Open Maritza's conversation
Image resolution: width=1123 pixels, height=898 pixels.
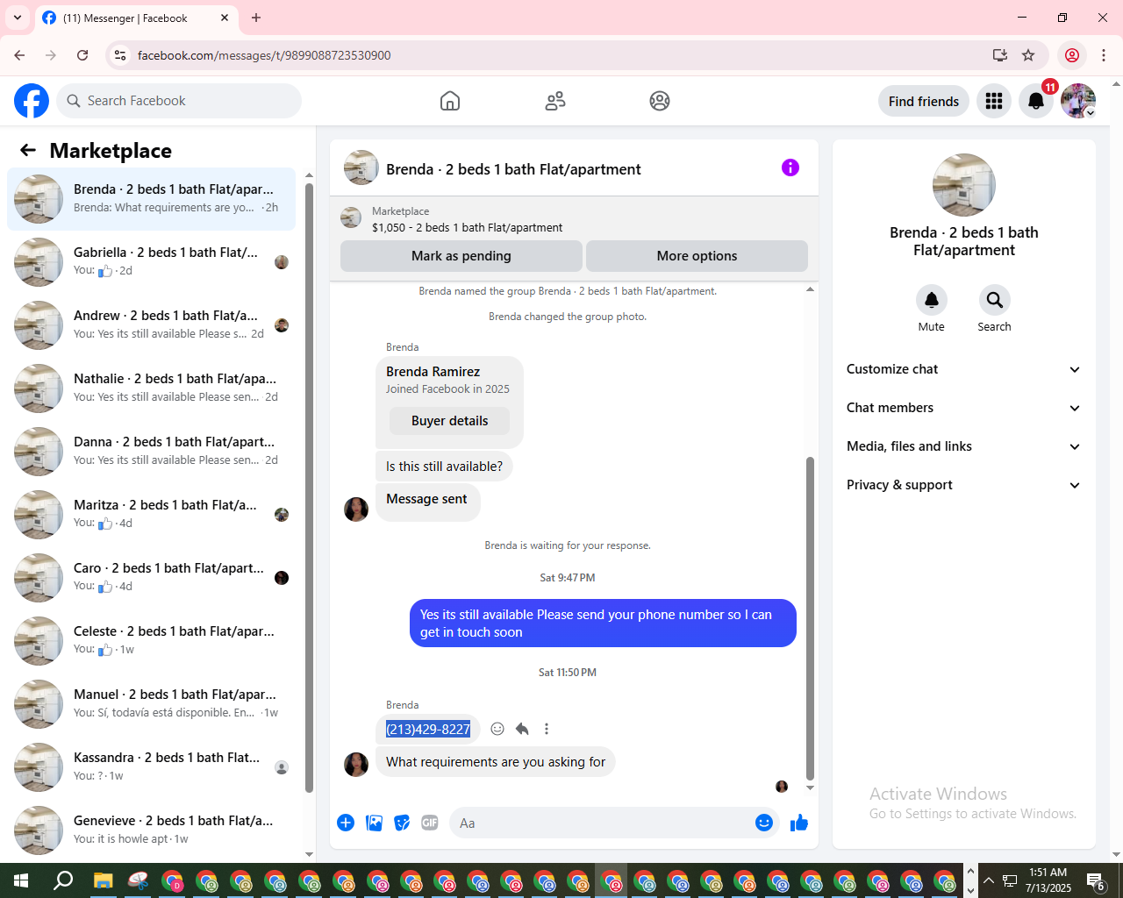[x=152, y=515]
